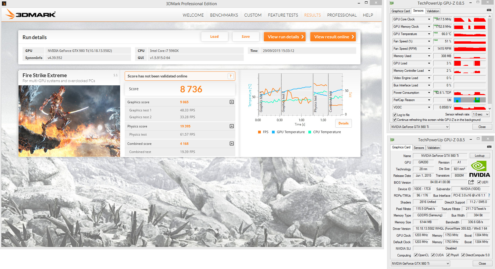Open chart Details button
Screen dimensions: 495x269
click(343, 123)
